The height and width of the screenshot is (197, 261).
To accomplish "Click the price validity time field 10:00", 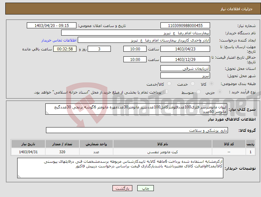I will tap(135, 59).
